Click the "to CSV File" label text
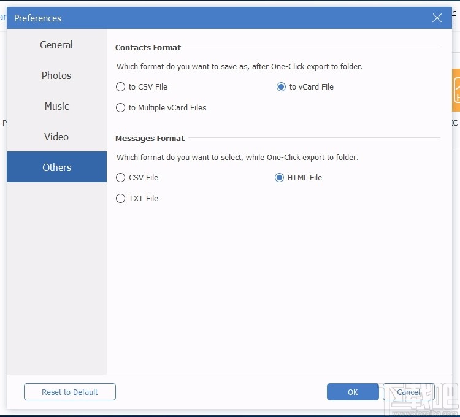The image size is (460, 417). [148, 87]
